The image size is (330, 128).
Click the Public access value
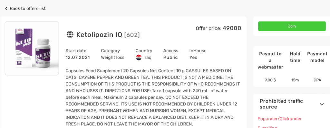pos(170,57)
